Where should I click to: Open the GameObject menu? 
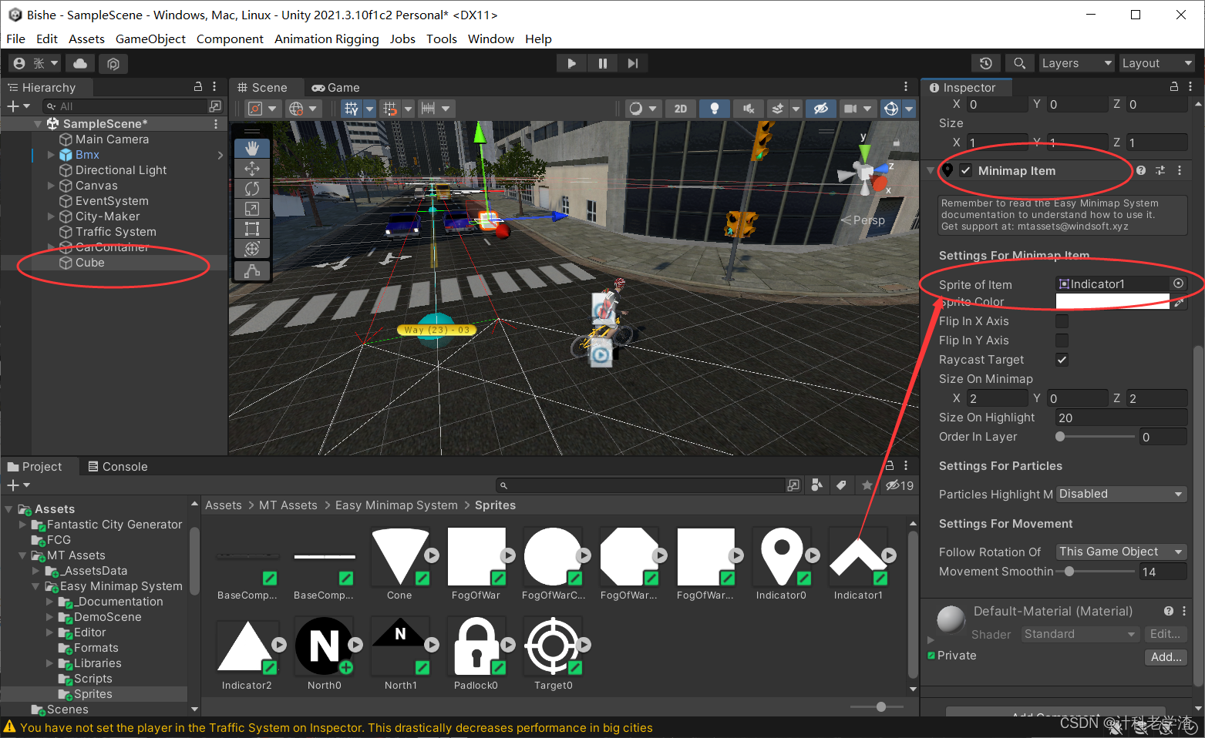(x=150, y=39)
